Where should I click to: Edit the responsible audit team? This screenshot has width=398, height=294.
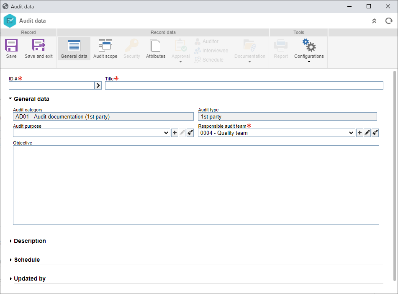click(x=367, y=133)
